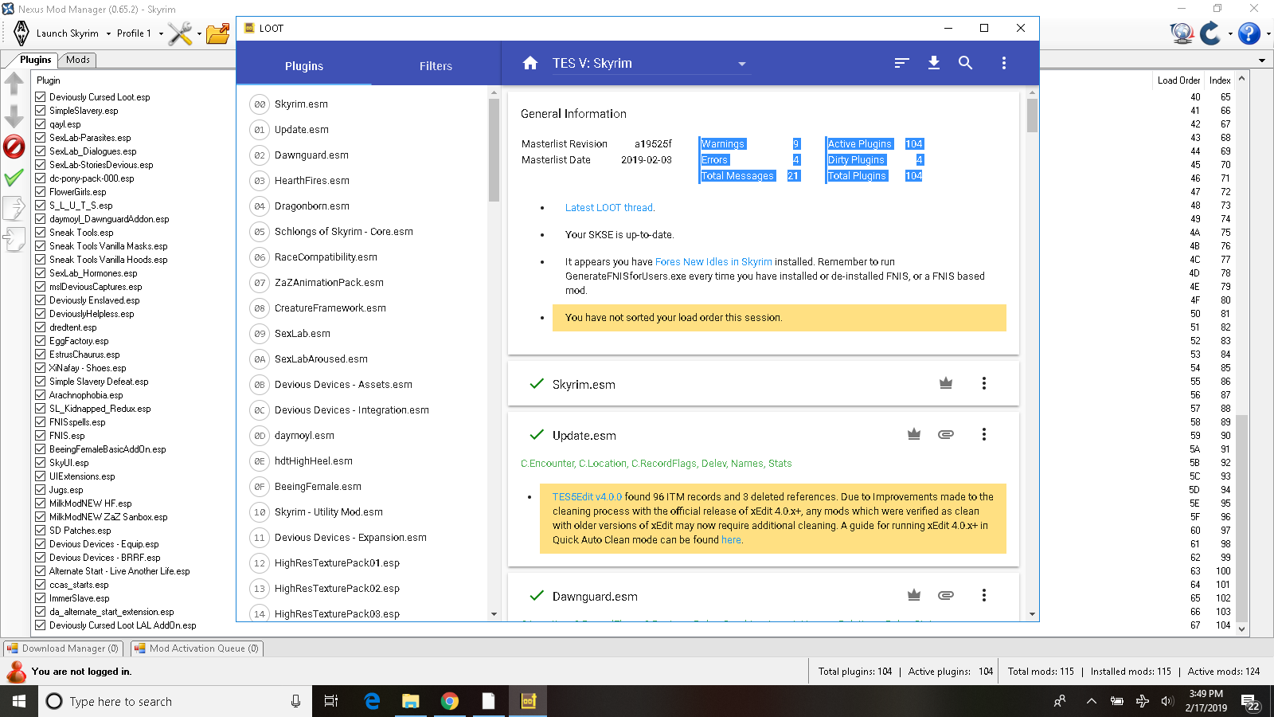Open the panel options dropdown arrow
The image size is (1274, 717).
(1262, 61)
